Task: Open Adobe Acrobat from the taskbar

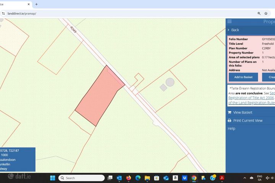Action: [222, 178]
